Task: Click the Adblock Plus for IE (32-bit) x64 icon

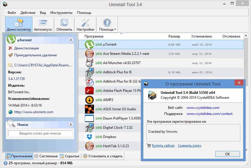Action: pyautogui.click(x=89, y=81)
